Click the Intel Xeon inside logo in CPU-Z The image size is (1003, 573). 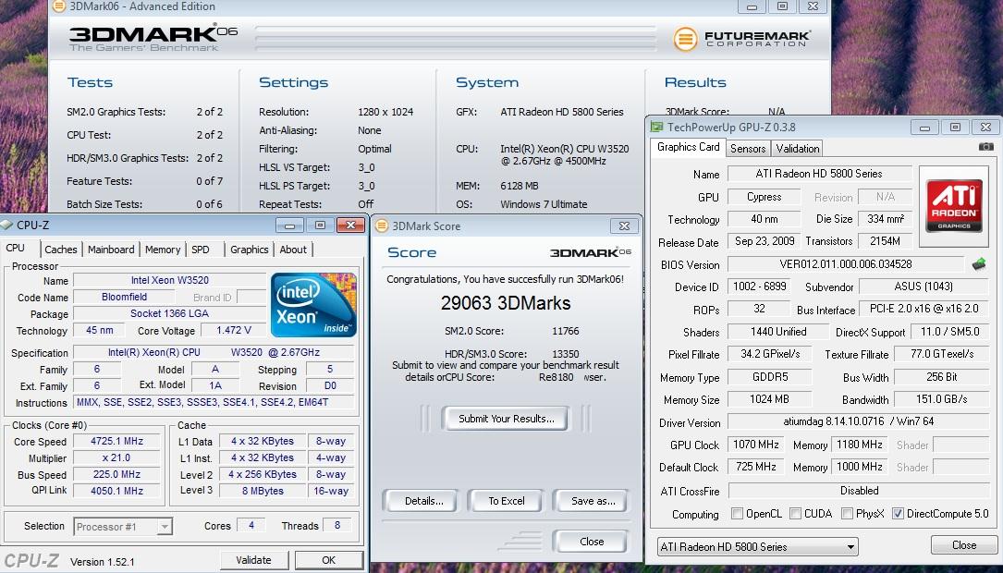313,304
